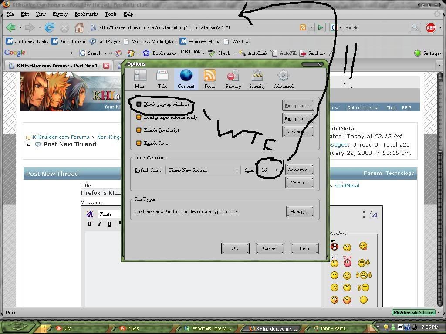Viewport: 446px width, 334px height.
Task: Click the search magnifier in Google box
Action: pos(415,27)
